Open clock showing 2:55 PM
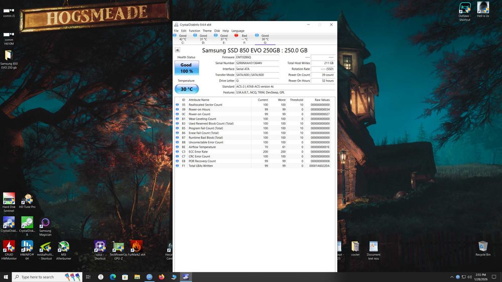The image size is (502, 282). [x=481, y=277]
